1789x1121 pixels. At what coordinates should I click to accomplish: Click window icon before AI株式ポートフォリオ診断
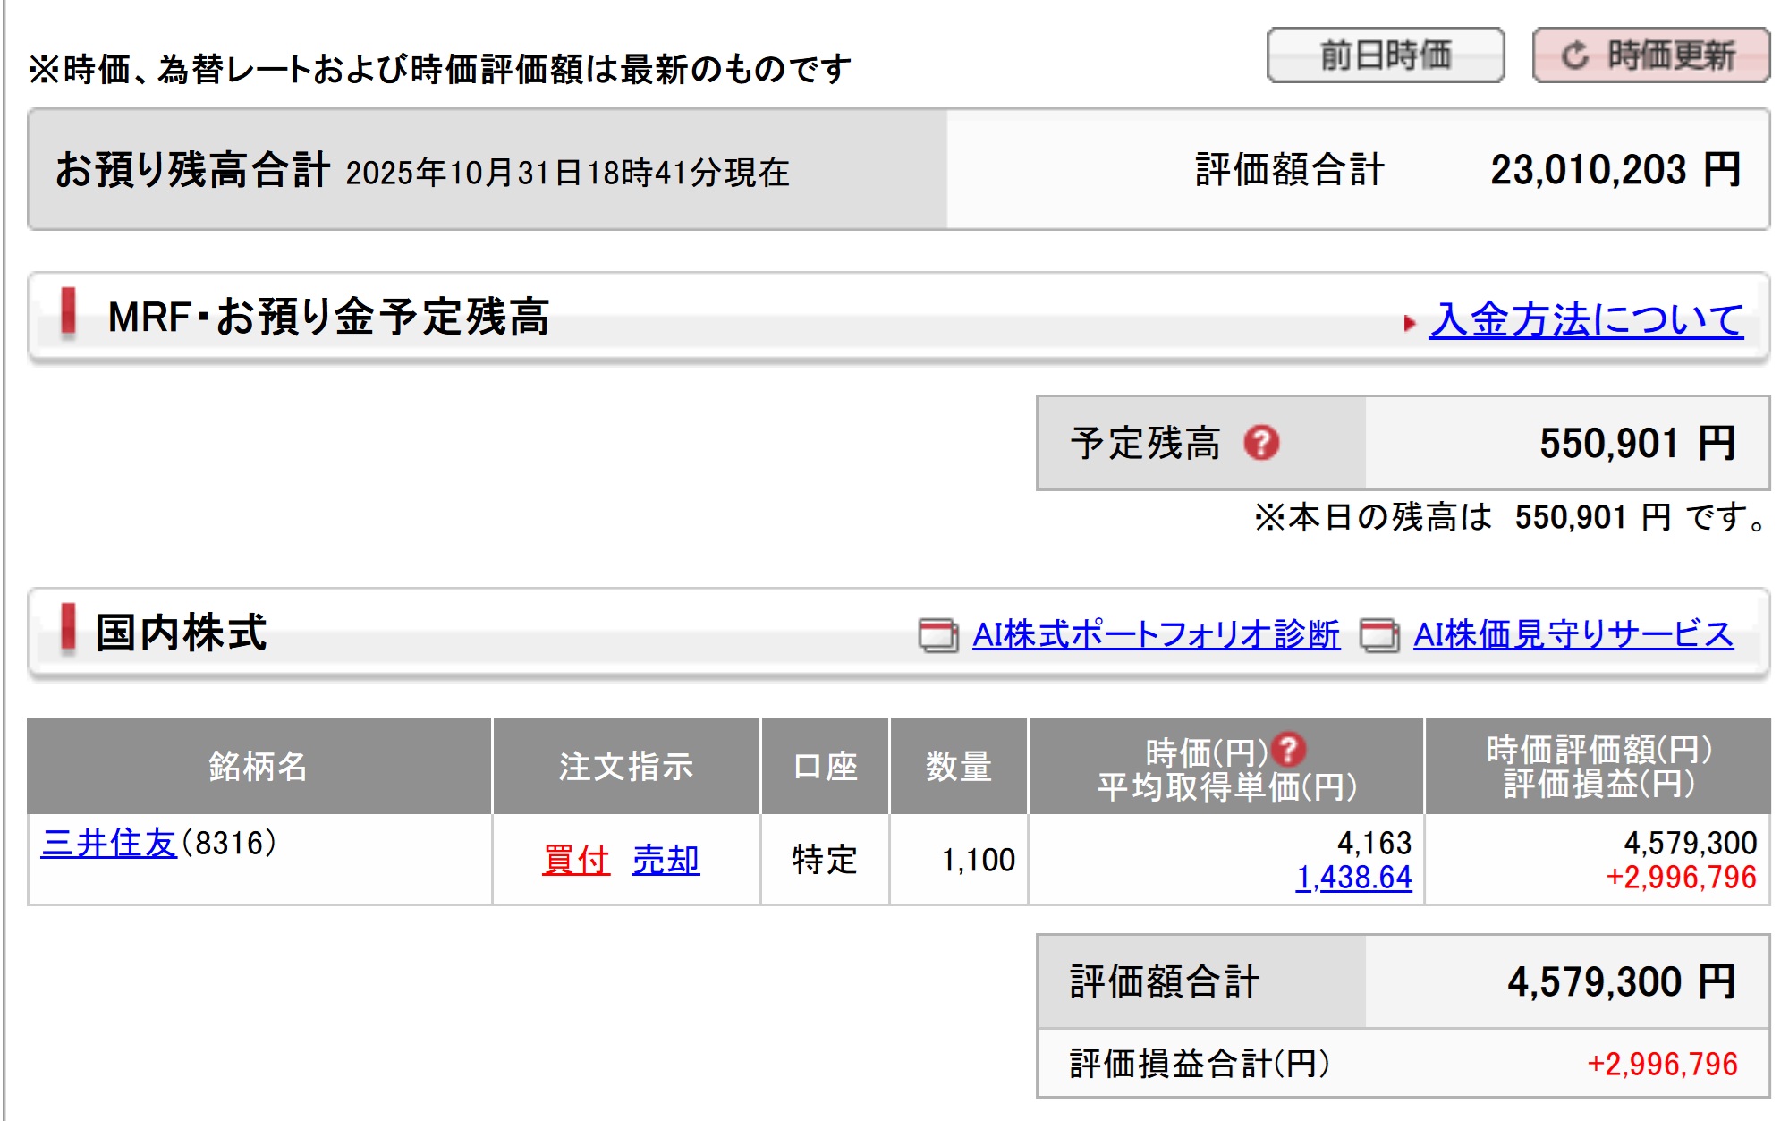[938, 635]
